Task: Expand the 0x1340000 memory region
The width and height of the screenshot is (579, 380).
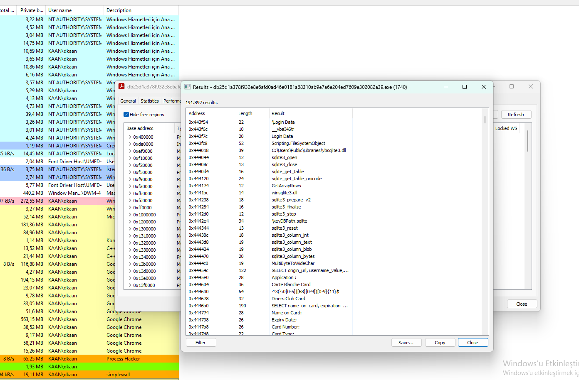Action: click(x=130, y=257)
